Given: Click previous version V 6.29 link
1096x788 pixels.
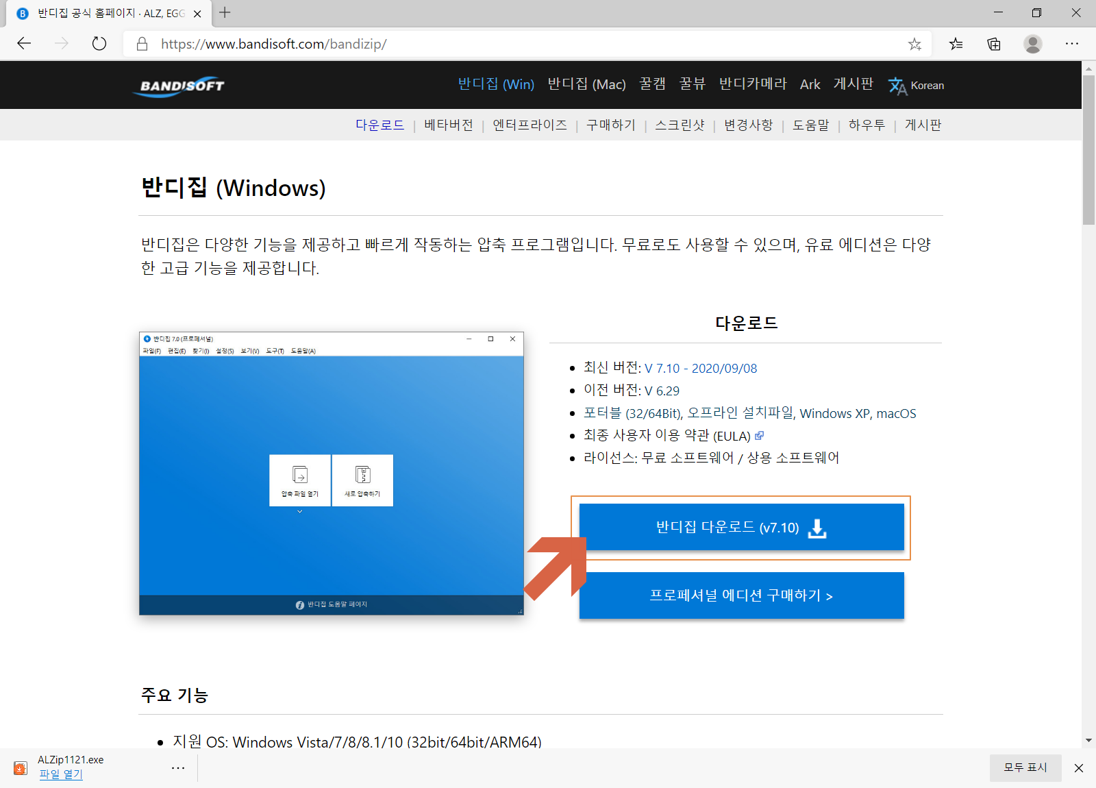Looking at the screenshot, I should [x=662, y=391].
